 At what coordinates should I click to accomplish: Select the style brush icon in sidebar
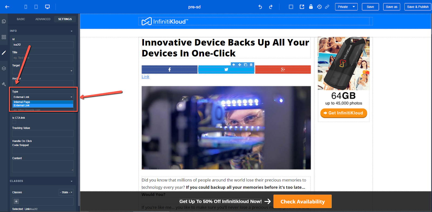[4, 53]
